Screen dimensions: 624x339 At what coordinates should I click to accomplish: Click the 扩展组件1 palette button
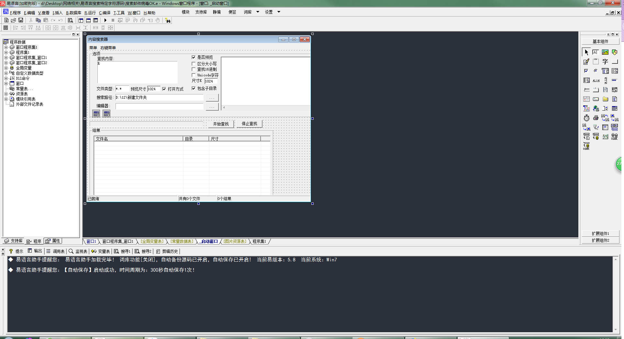600,234
